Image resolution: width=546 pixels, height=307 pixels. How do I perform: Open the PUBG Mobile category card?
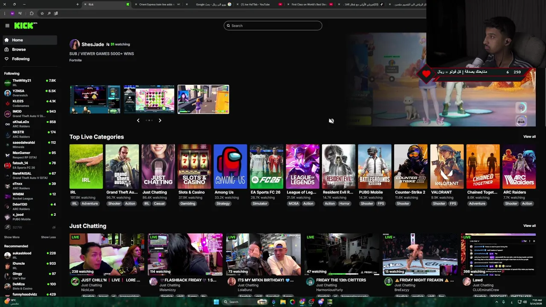[375, 166]
